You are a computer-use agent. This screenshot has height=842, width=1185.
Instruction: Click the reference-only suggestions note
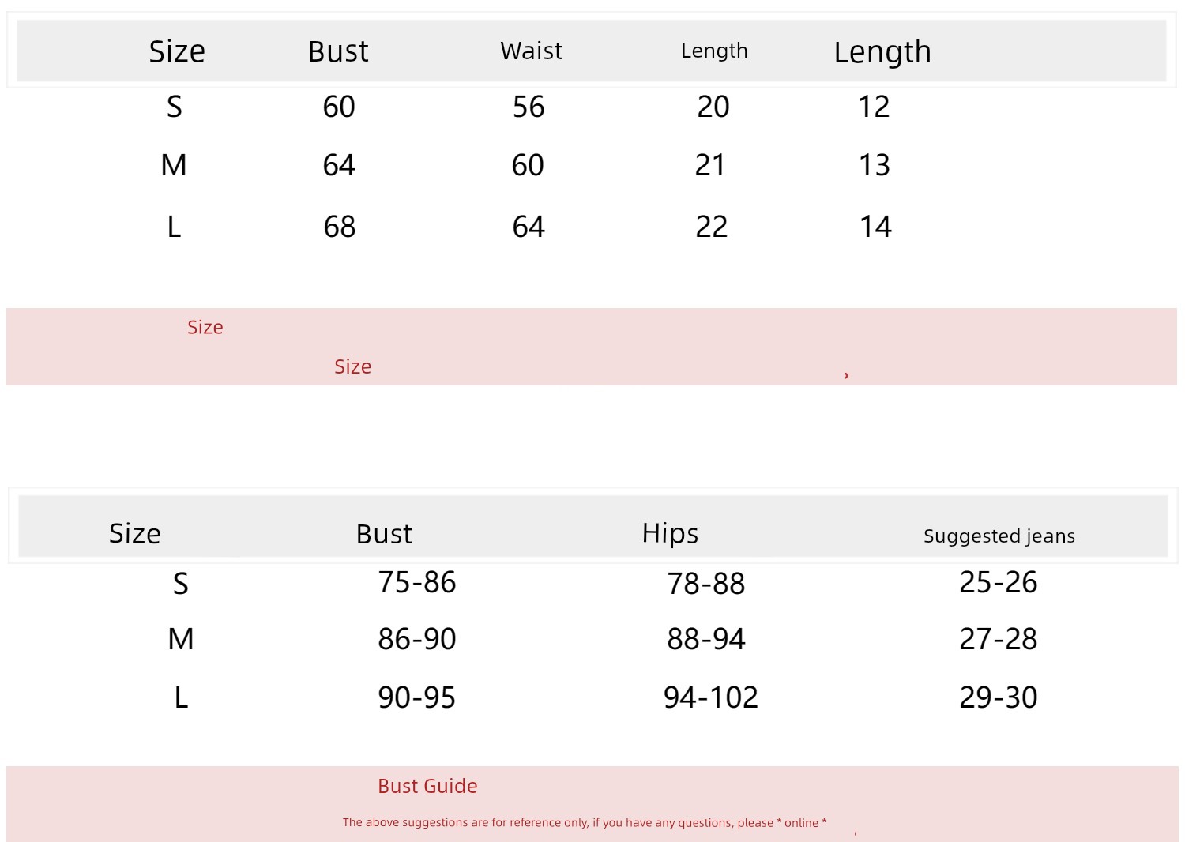(x=585, y=822)
